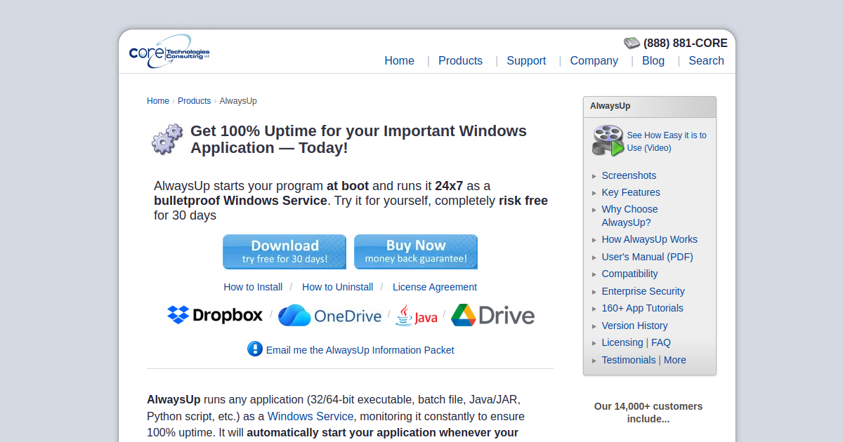Click the Google Drive logo
Image resolution: width=843 pixels, height=442 pixels.
point(492,315)
